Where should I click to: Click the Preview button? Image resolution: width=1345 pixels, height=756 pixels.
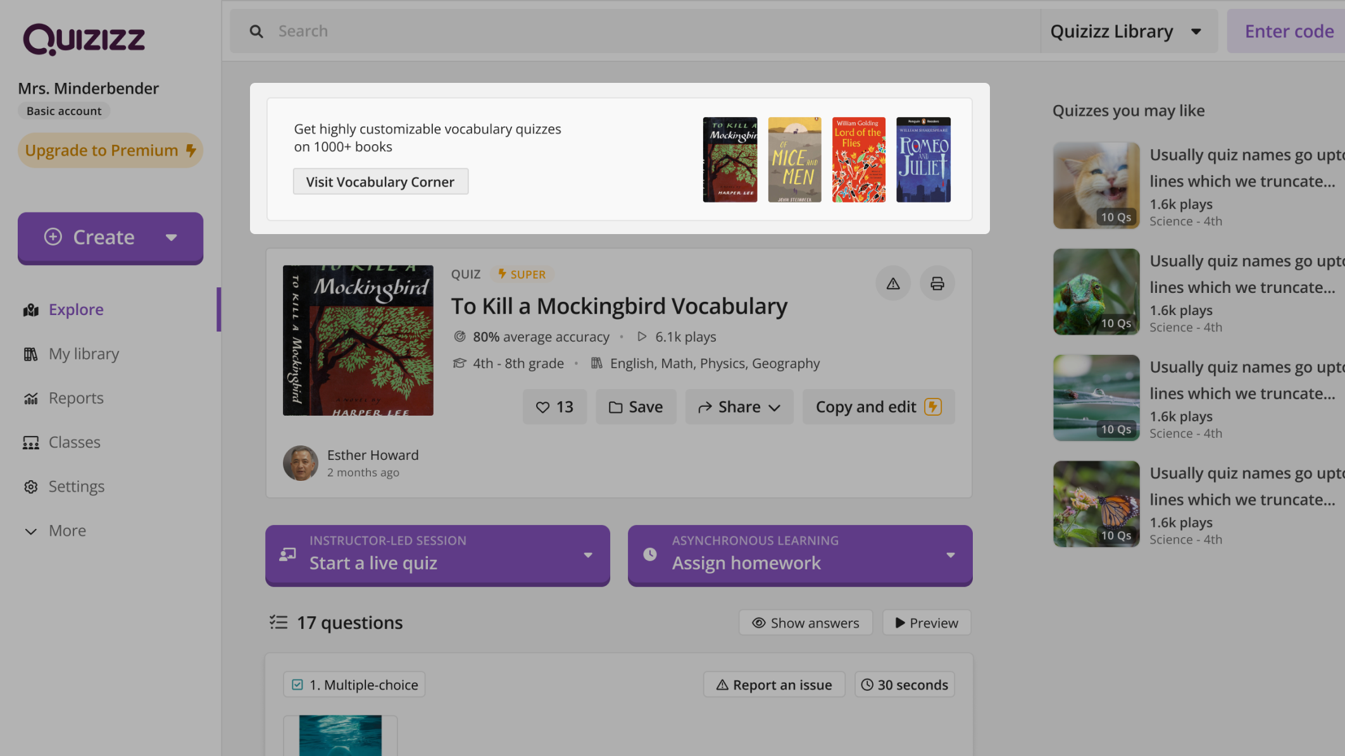(927, 623)
